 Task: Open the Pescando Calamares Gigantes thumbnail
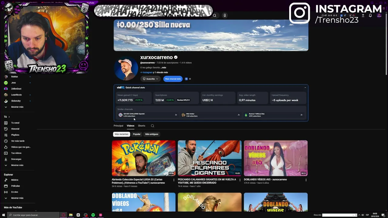(x=210, y=158)
